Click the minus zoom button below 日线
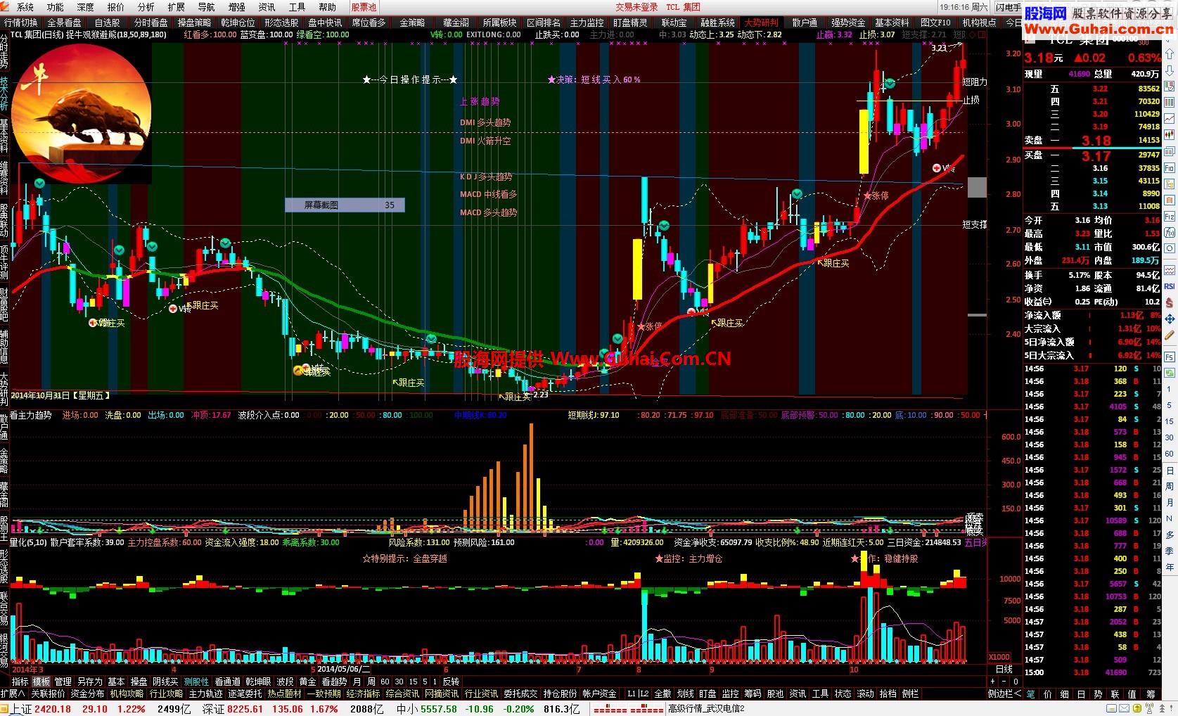 1004,682
